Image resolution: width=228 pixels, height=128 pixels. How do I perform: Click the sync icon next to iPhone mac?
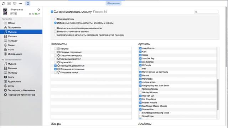coord(39,10)
